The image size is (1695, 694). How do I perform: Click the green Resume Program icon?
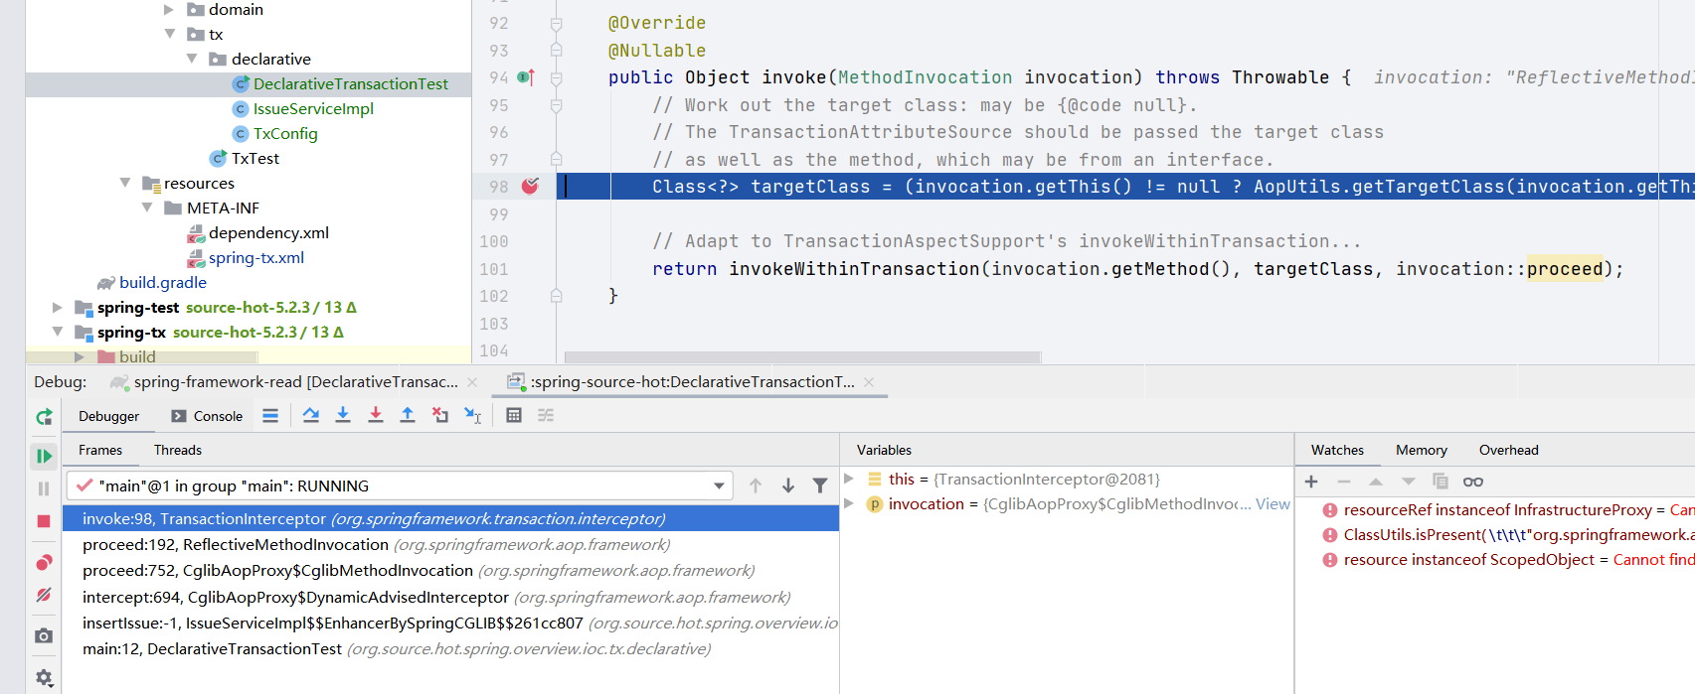point(44,456)
